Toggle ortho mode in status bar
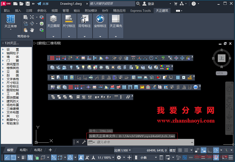235x162 pixels. 209,150
